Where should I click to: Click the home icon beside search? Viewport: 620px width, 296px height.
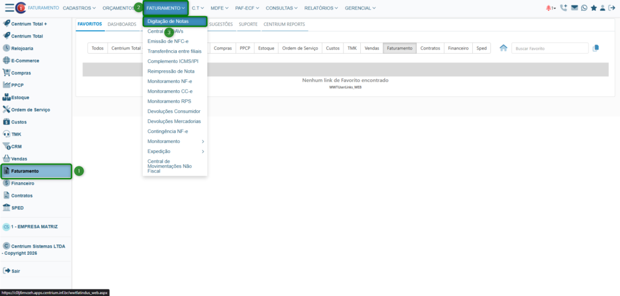click(x=503, y=48)
